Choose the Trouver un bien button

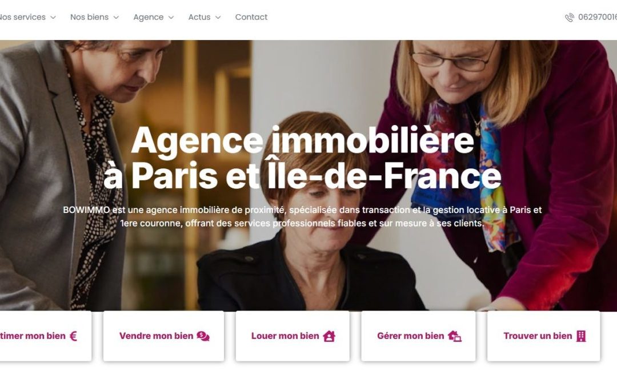[x=544, y=336]
